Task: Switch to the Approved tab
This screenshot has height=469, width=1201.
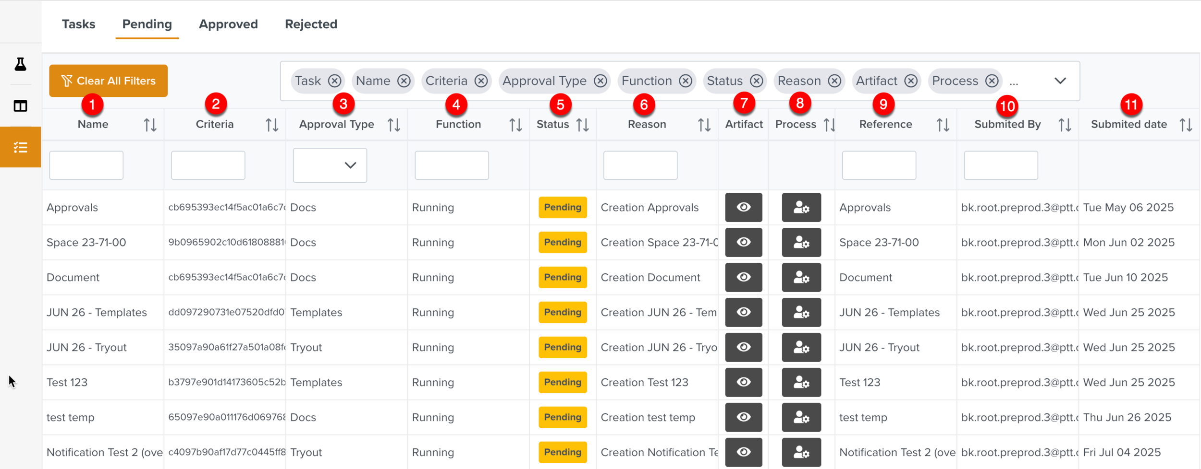Action: [228, 24]
